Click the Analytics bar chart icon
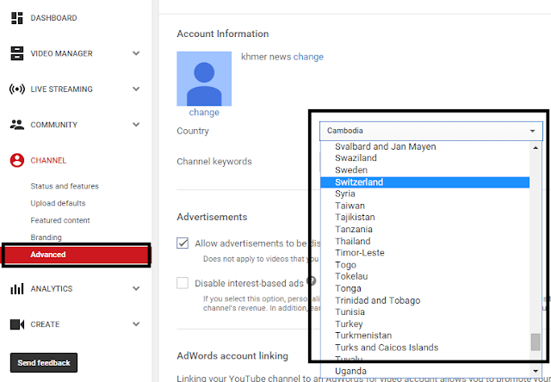 [17, 288]
